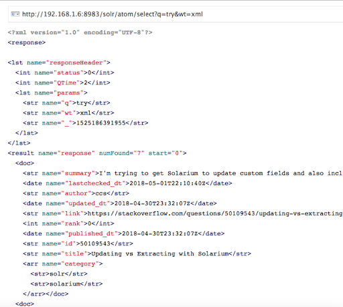Image resolution: width=343 pixels, height=307 pixels.
Task: Click the Solr select URL field
Action: [176, 14]
